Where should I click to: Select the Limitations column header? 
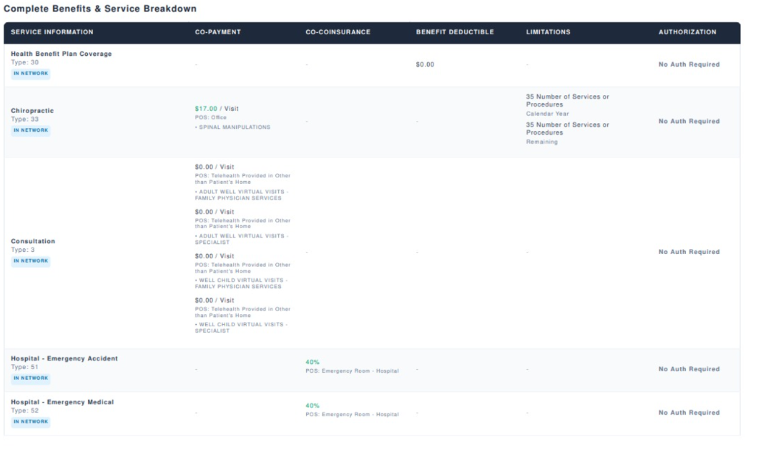pos(548,32)
